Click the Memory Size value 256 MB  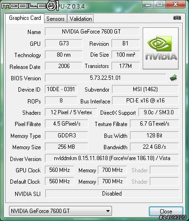67,147
